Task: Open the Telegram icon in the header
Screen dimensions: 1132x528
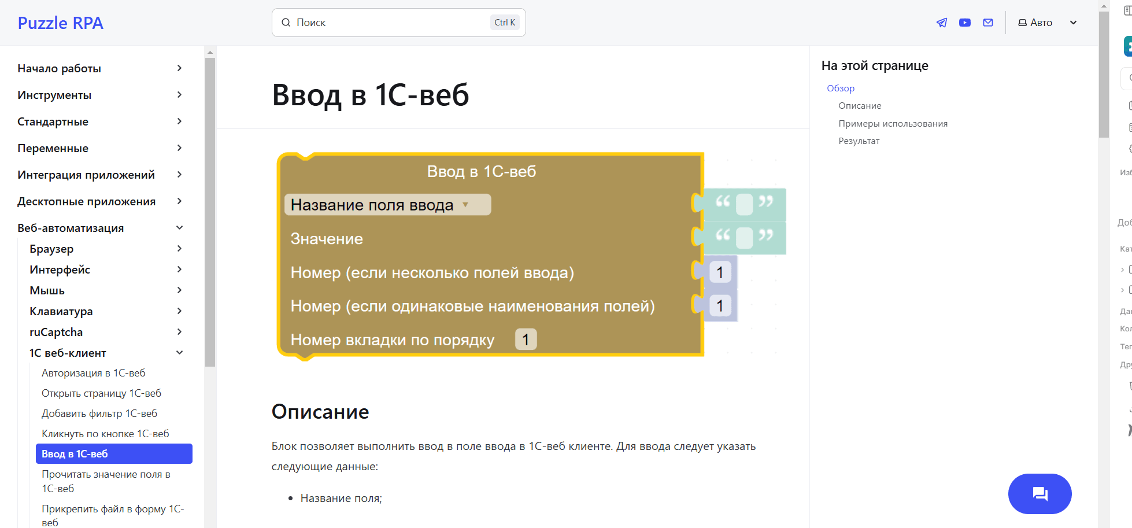Action: coord(941,22)
